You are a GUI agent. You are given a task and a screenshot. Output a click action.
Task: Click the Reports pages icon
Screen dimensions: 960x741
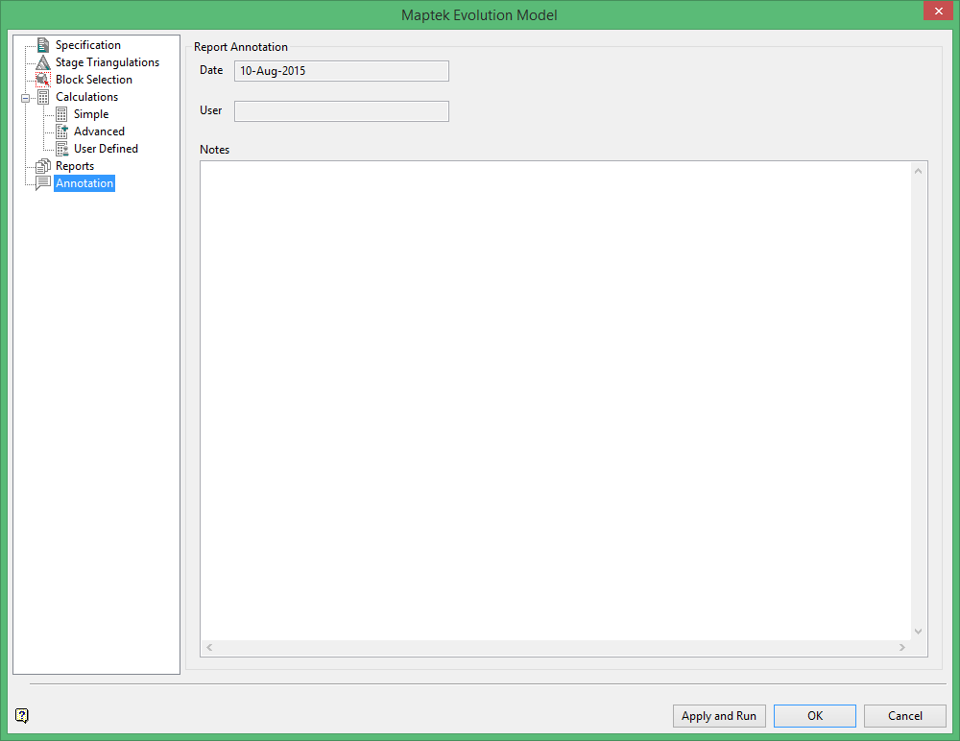click(43, 166)
